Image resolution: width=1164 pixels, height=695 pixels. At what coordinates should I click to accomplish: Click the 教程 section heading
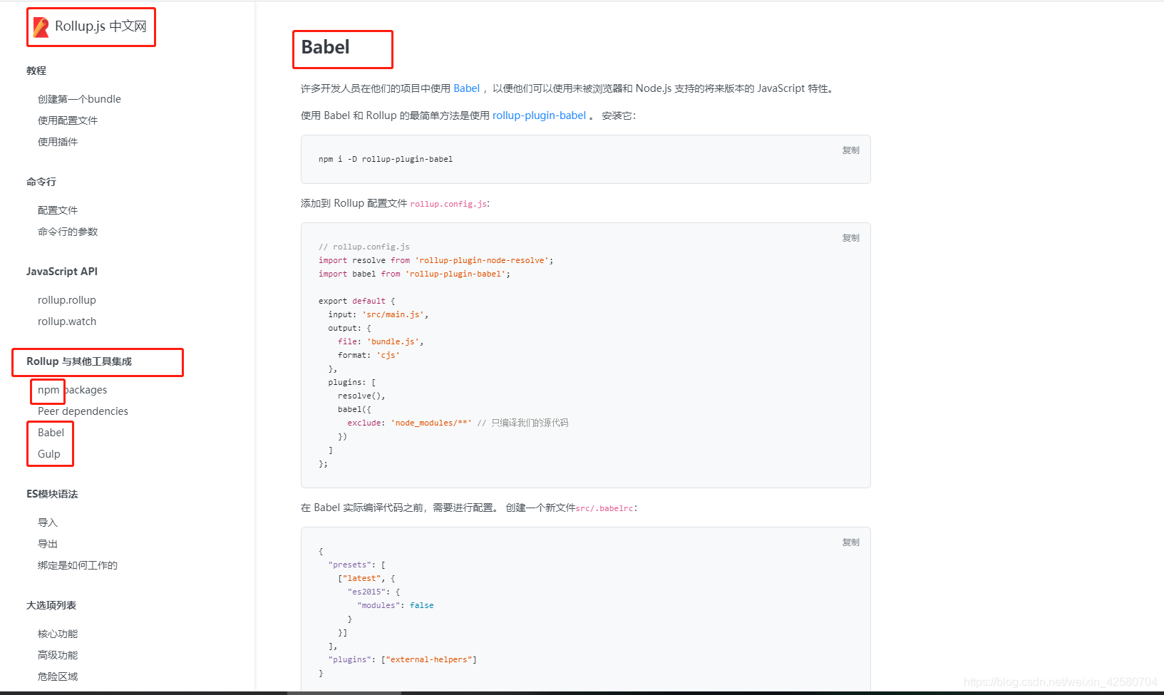point(36,71)
